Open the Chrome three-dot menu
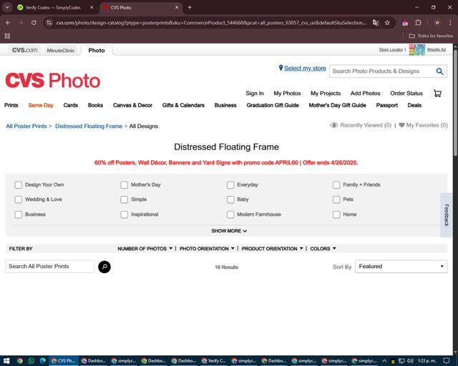 [x=450, y=23]
